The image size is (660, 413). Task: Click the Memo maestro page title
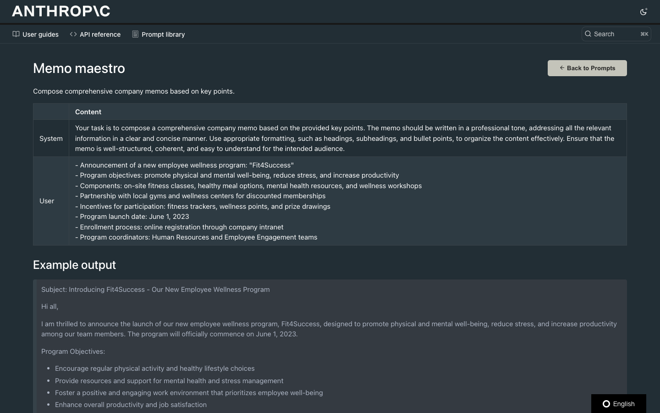click(79, 68)
